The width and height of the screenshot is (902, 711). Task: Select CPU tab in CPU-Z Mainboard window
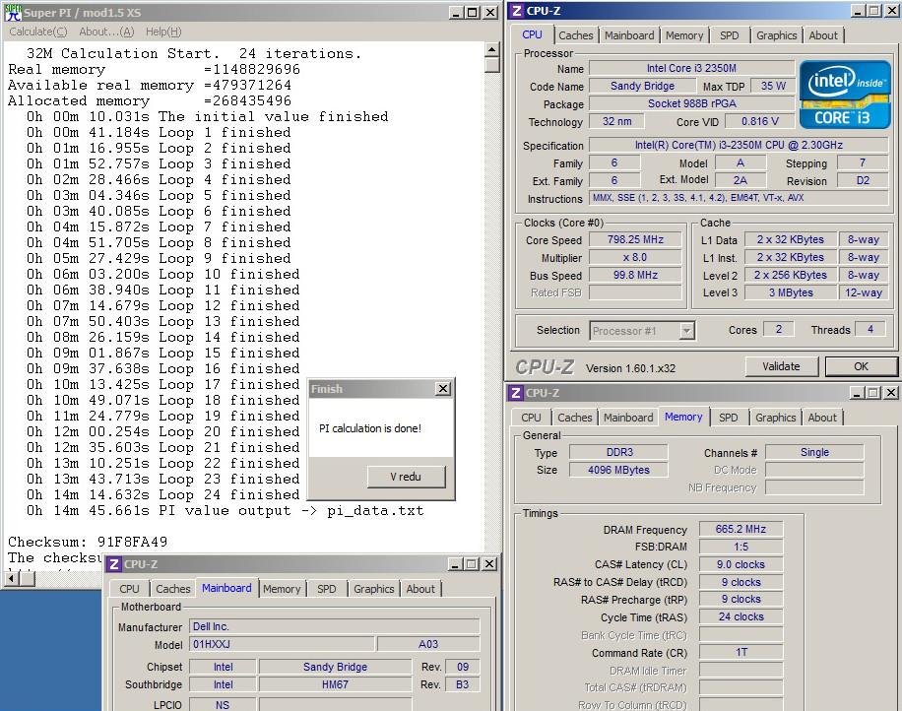tap(129, 589)
